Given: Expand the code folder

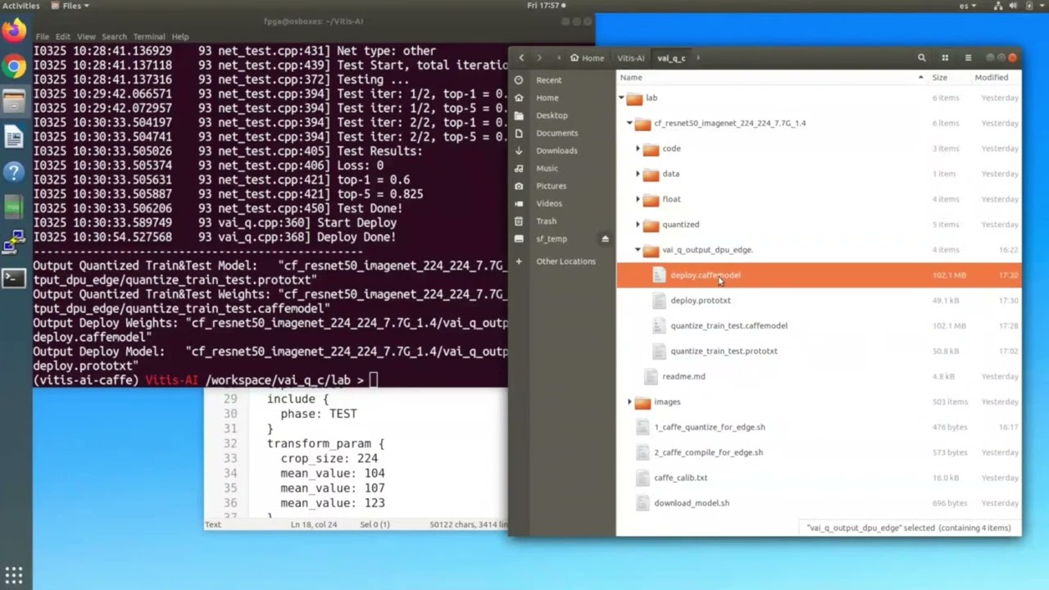Looking at the screenshot, I should 638,149.
